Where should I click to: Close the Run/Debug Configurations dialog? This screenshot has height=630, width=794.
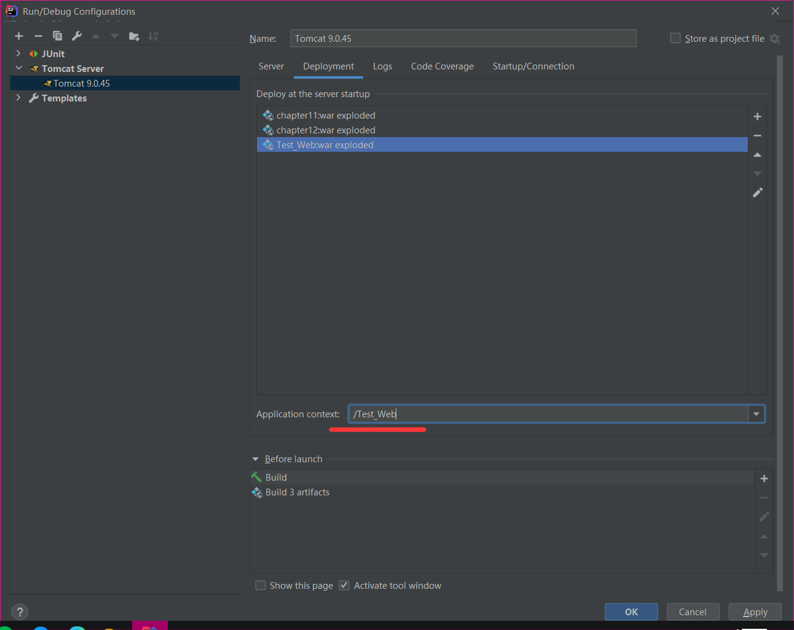pyautogui.click(x=775, y=11)
